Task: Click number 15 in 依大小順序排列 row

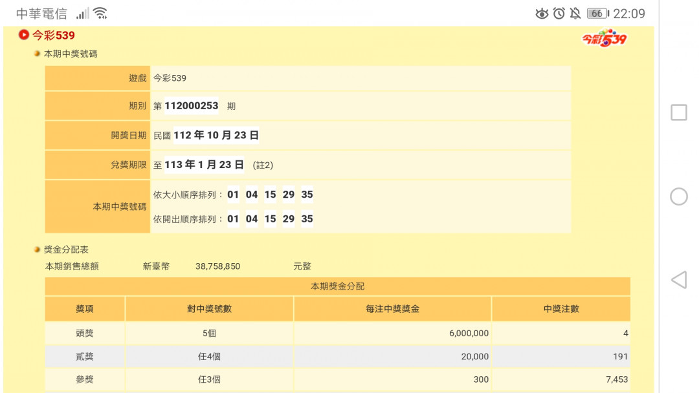Action: tap(270, 195)
